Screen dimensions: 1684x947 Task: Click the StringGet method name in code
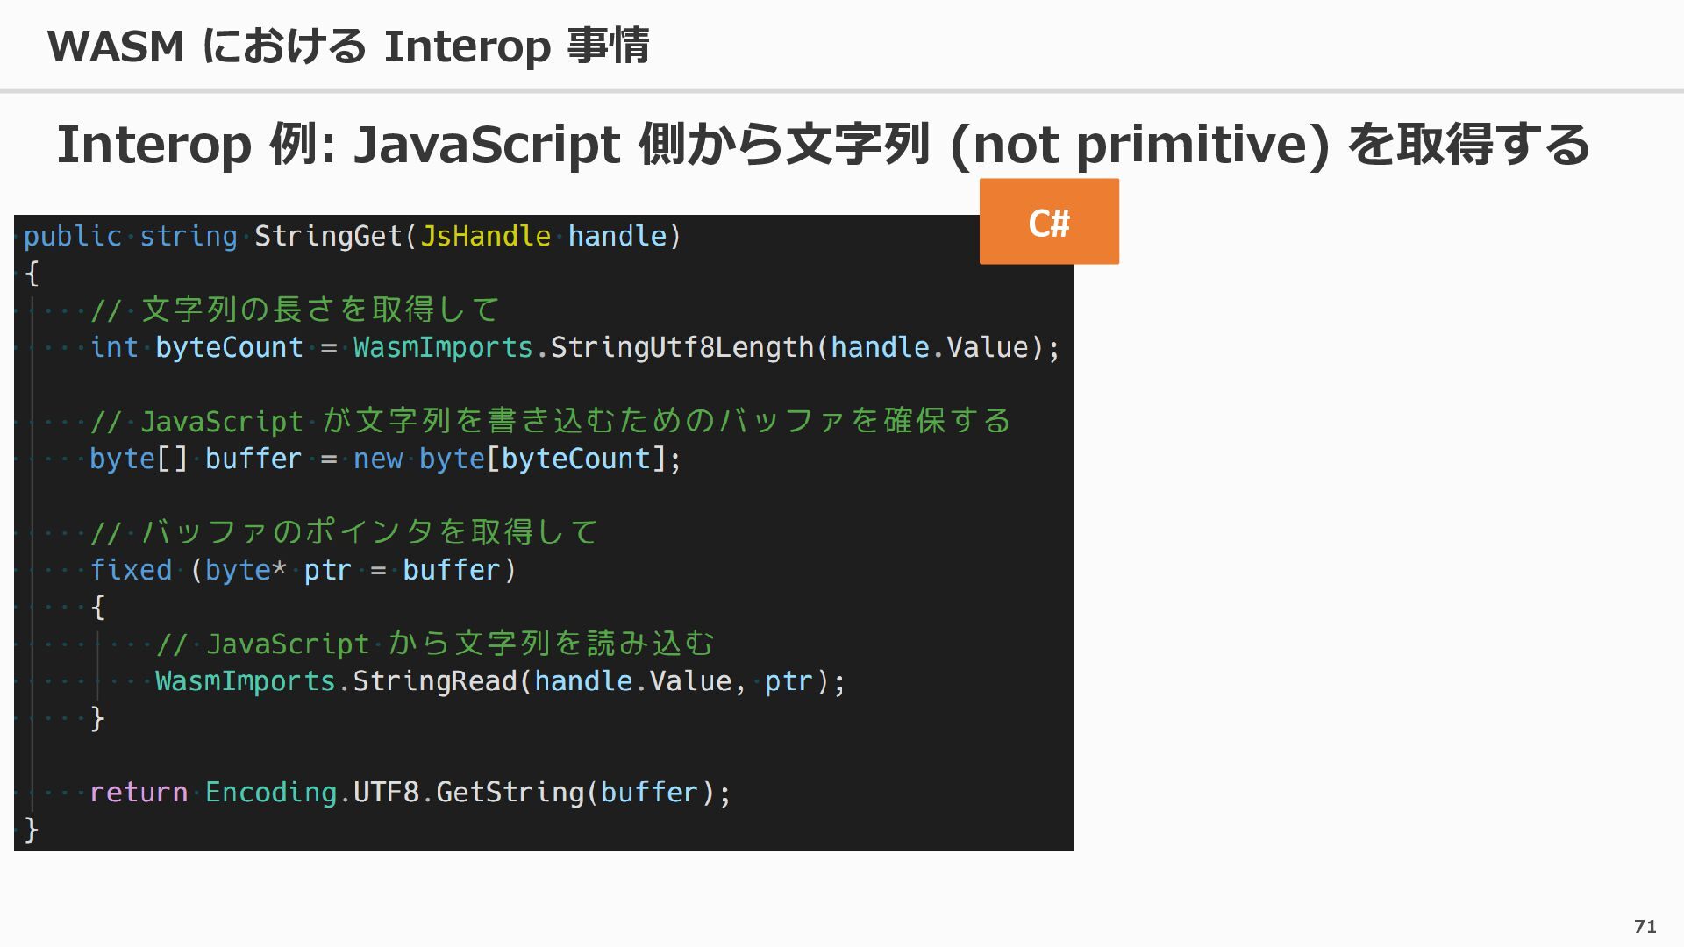(x=328, y=237)
